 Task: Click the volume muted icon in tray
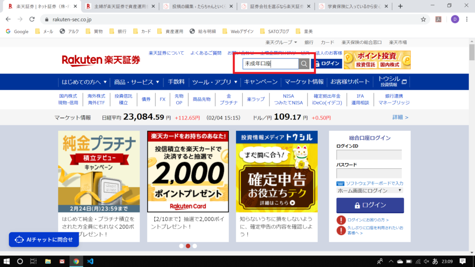click(x=427, y=261)
